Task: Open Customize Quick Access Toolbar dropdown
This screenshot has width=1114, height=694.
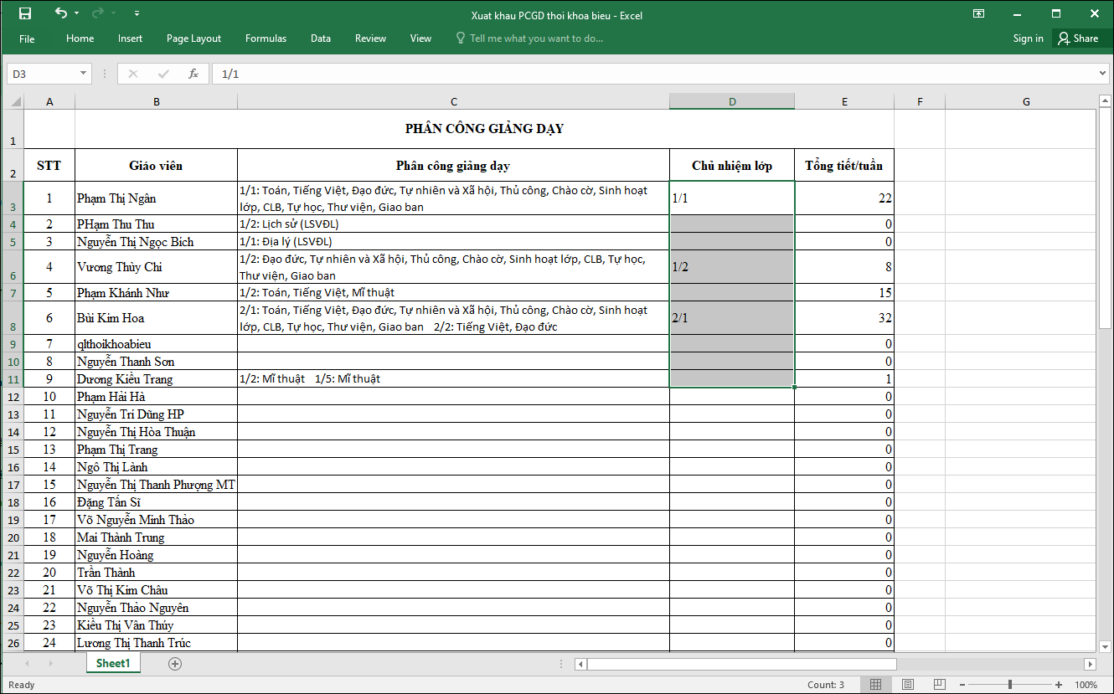Action: coord(137,14)
